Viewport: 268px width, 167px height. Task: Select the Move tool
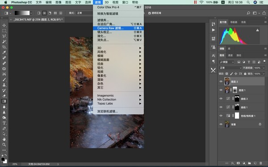click(x=4, y=25)
